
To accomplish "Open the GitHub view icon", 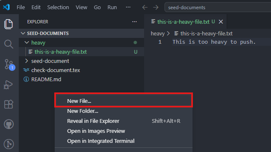I will click(9, 124).
